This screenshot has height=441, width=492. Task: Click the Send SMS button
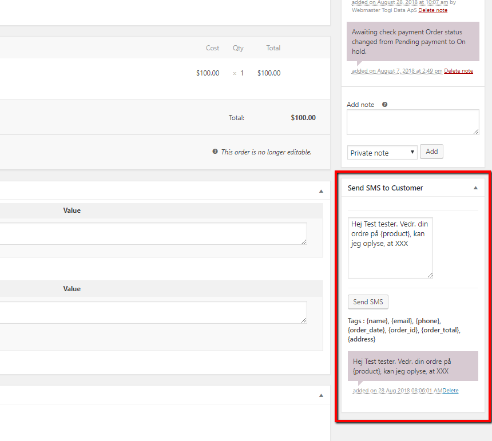tap(368, 302)
